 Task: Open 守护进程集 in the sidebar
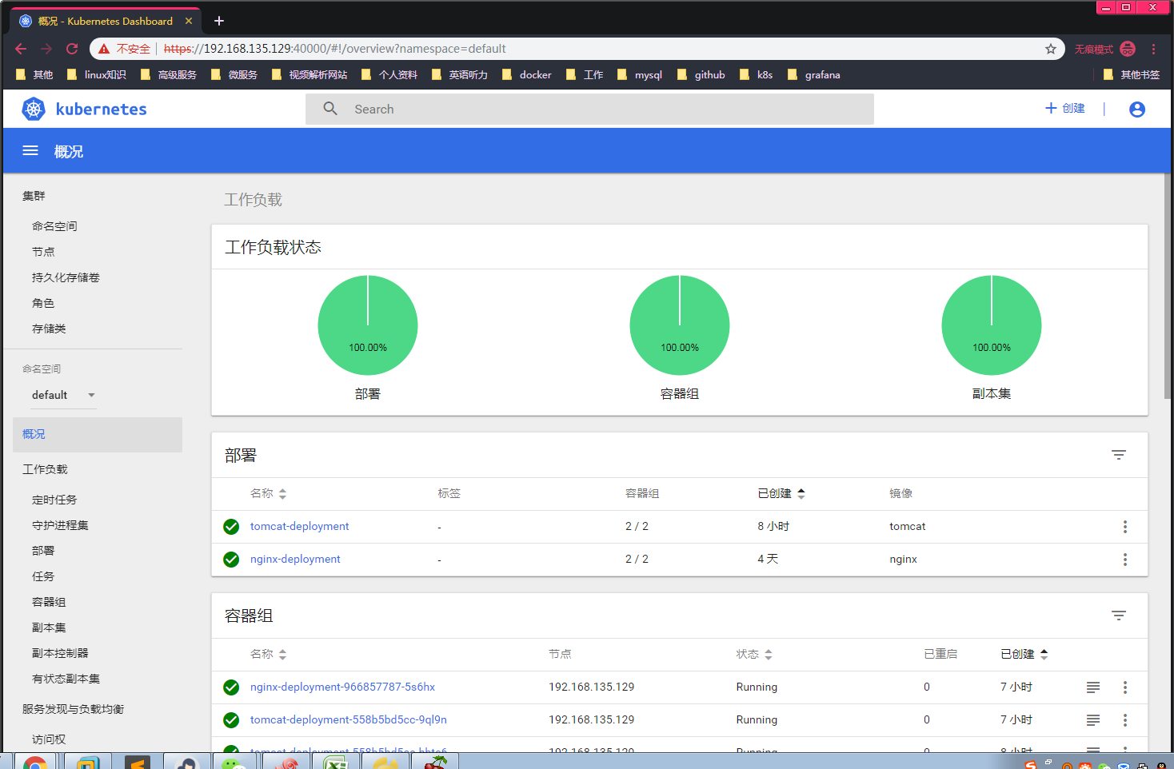click(60, 525)
